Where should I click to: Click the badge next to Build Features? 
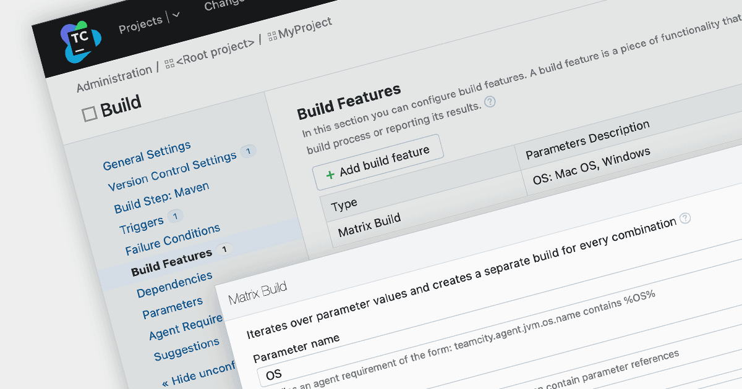pos(224,249)
